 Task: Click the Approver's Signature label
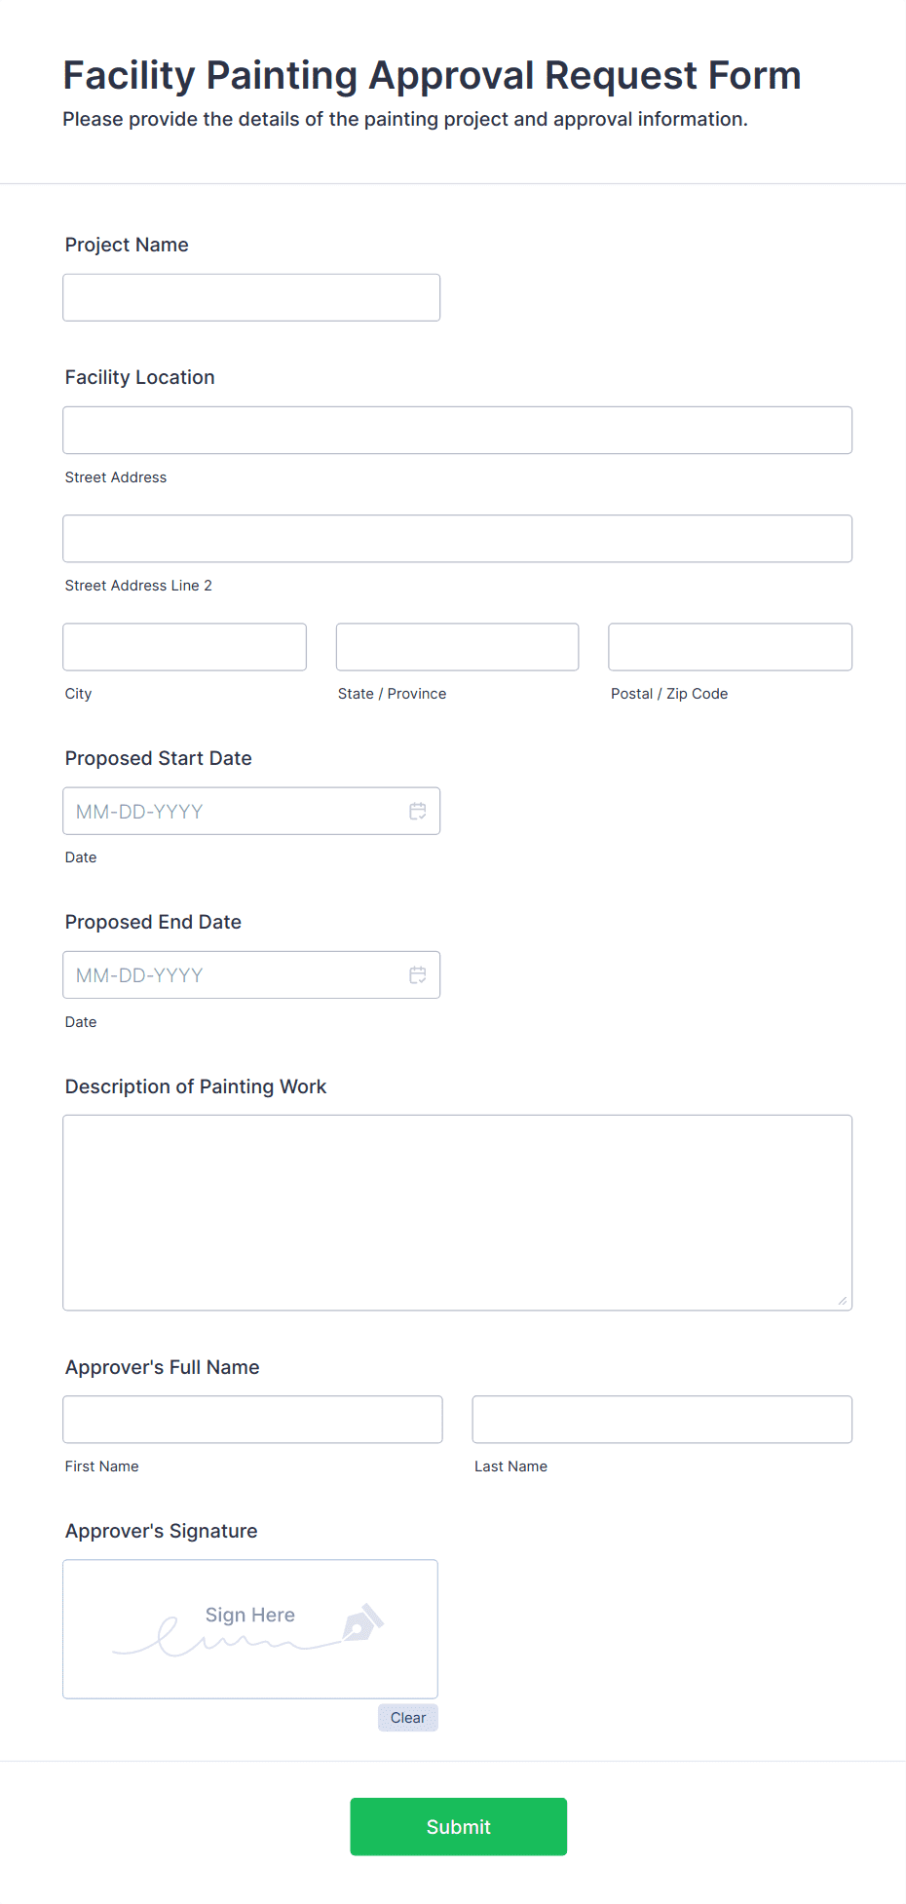[x=162, y=1531]
